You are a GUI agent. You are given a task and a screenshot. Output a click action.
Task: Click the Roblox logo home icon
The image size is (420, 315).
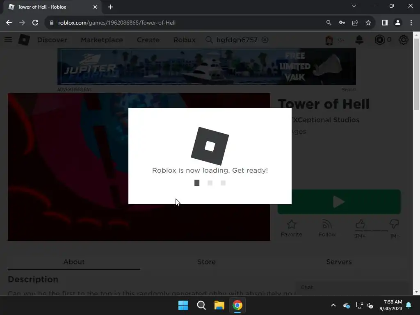[24, 40]
